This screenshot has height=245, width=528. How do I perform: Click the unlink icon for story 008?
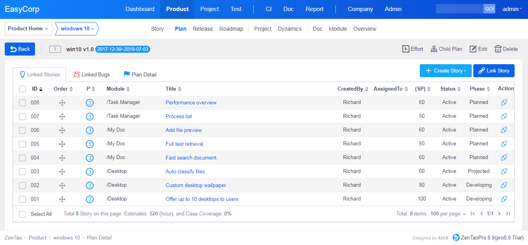point(504,102)
